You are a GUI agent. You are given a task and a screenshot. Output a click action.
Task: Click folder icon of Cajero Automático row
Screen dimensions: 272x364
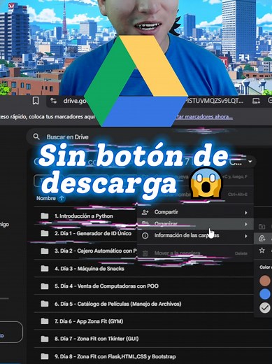point(45,251)
